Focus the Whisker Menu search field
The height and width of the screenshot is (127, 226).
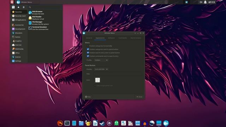(45, 7)
